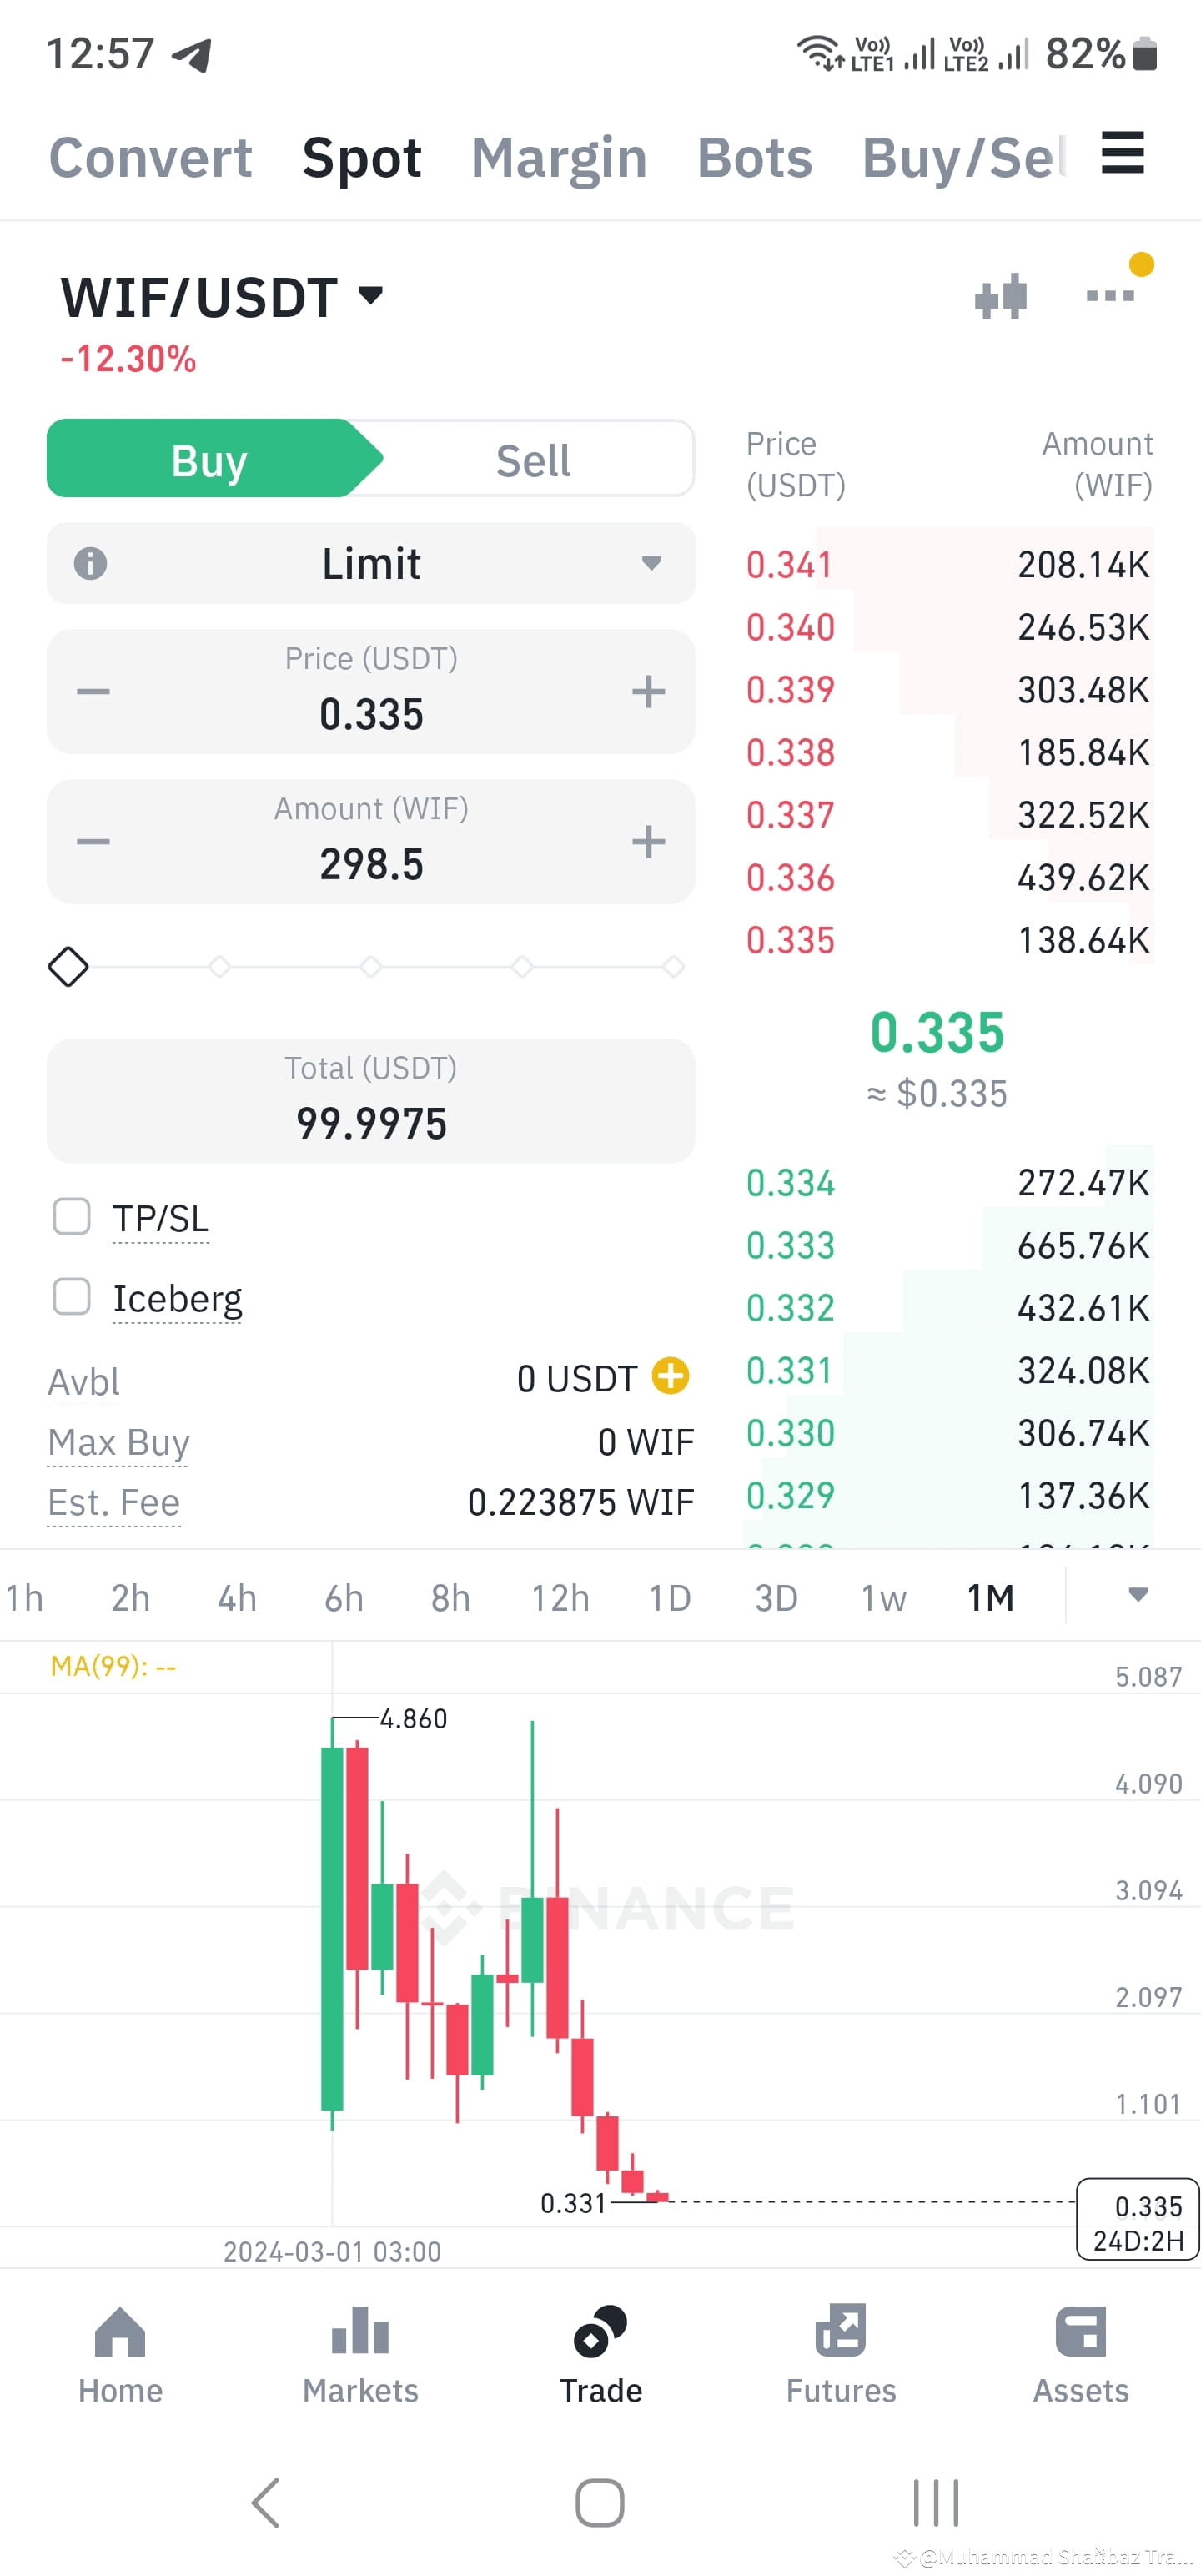
Task: Tap the Est. Fee label
Action: tap(113, 1502)
